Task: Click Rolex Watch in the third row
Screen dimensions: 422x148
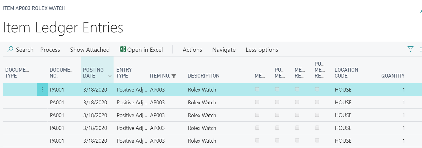Action: point(202,115)
